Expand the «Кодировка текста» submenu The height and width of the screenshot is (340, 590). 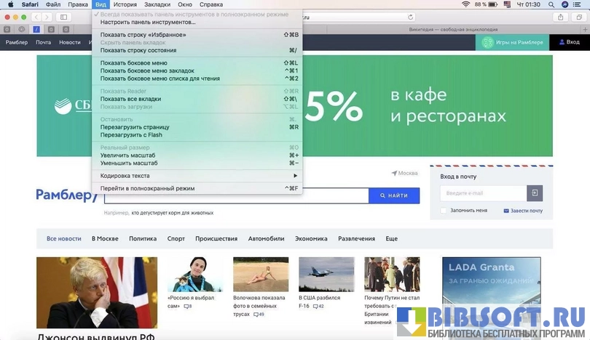click(x=198, y=176)
